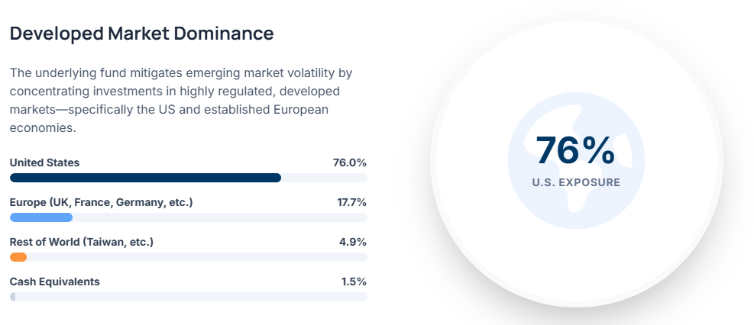
Task: Click the light blue Europe bar fill
Action: [41, 217]
